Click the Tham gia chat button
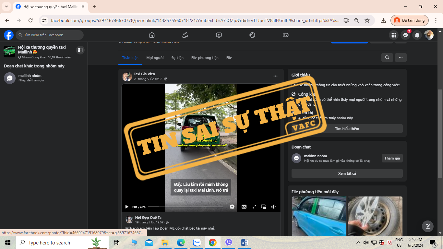The width and height of the screenshot is (443, 249). [x=392, y=158]
